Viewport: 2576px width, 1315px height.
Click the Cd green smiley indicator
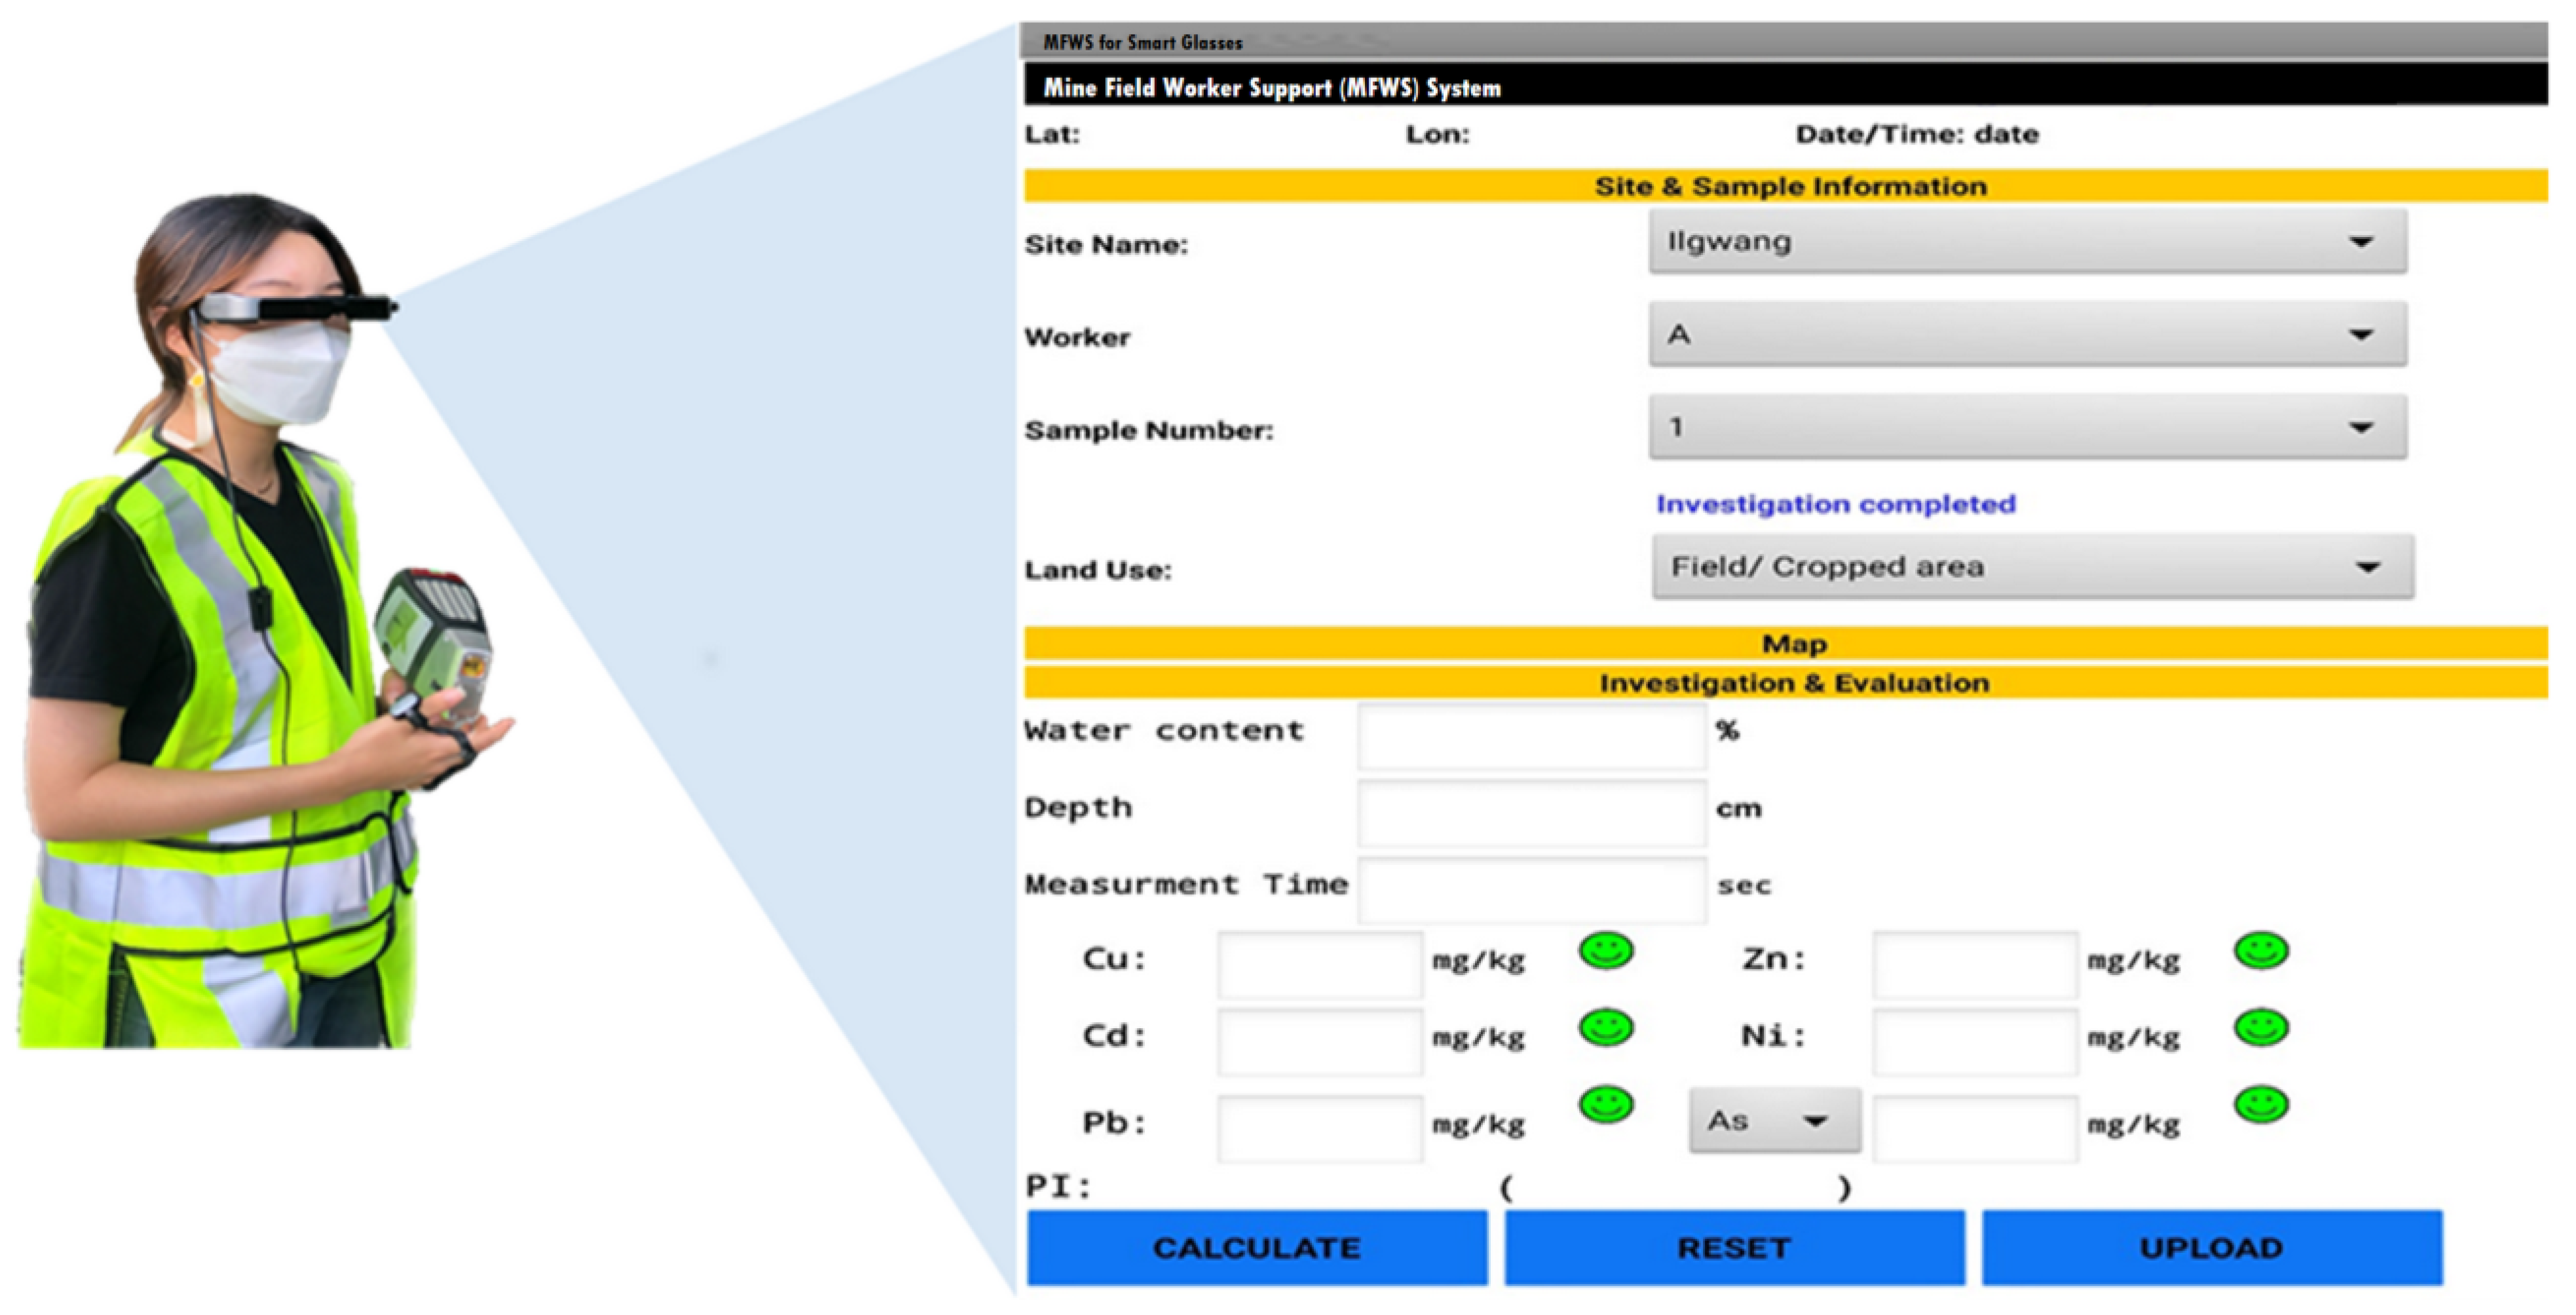(1606, 1028)
